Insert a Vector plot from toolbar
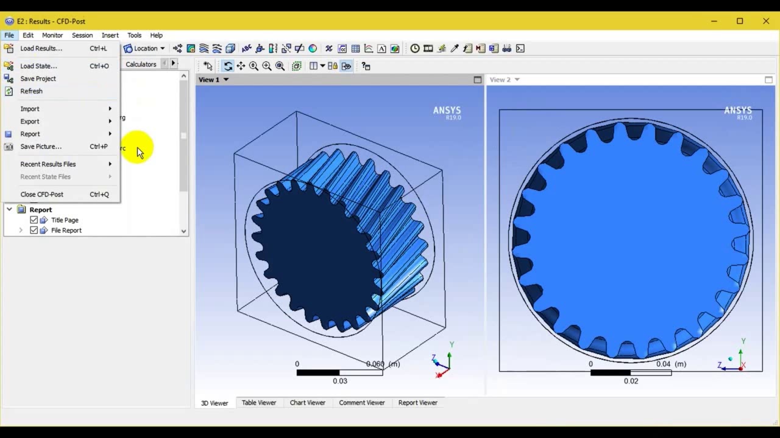 pos(177,49)
